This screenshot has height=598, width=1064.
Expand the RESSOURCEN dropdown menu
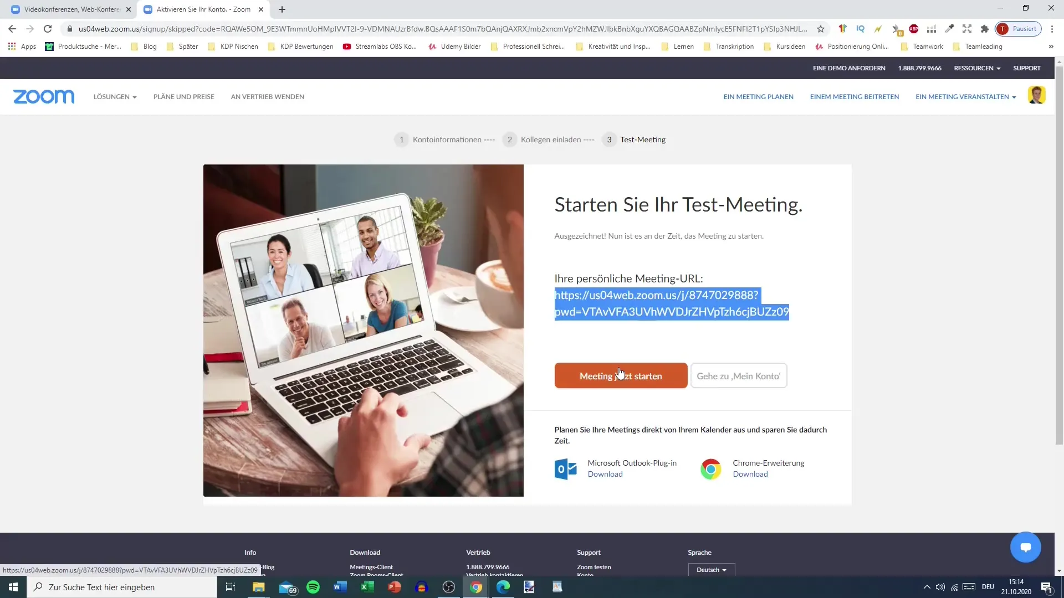(979, 68)
